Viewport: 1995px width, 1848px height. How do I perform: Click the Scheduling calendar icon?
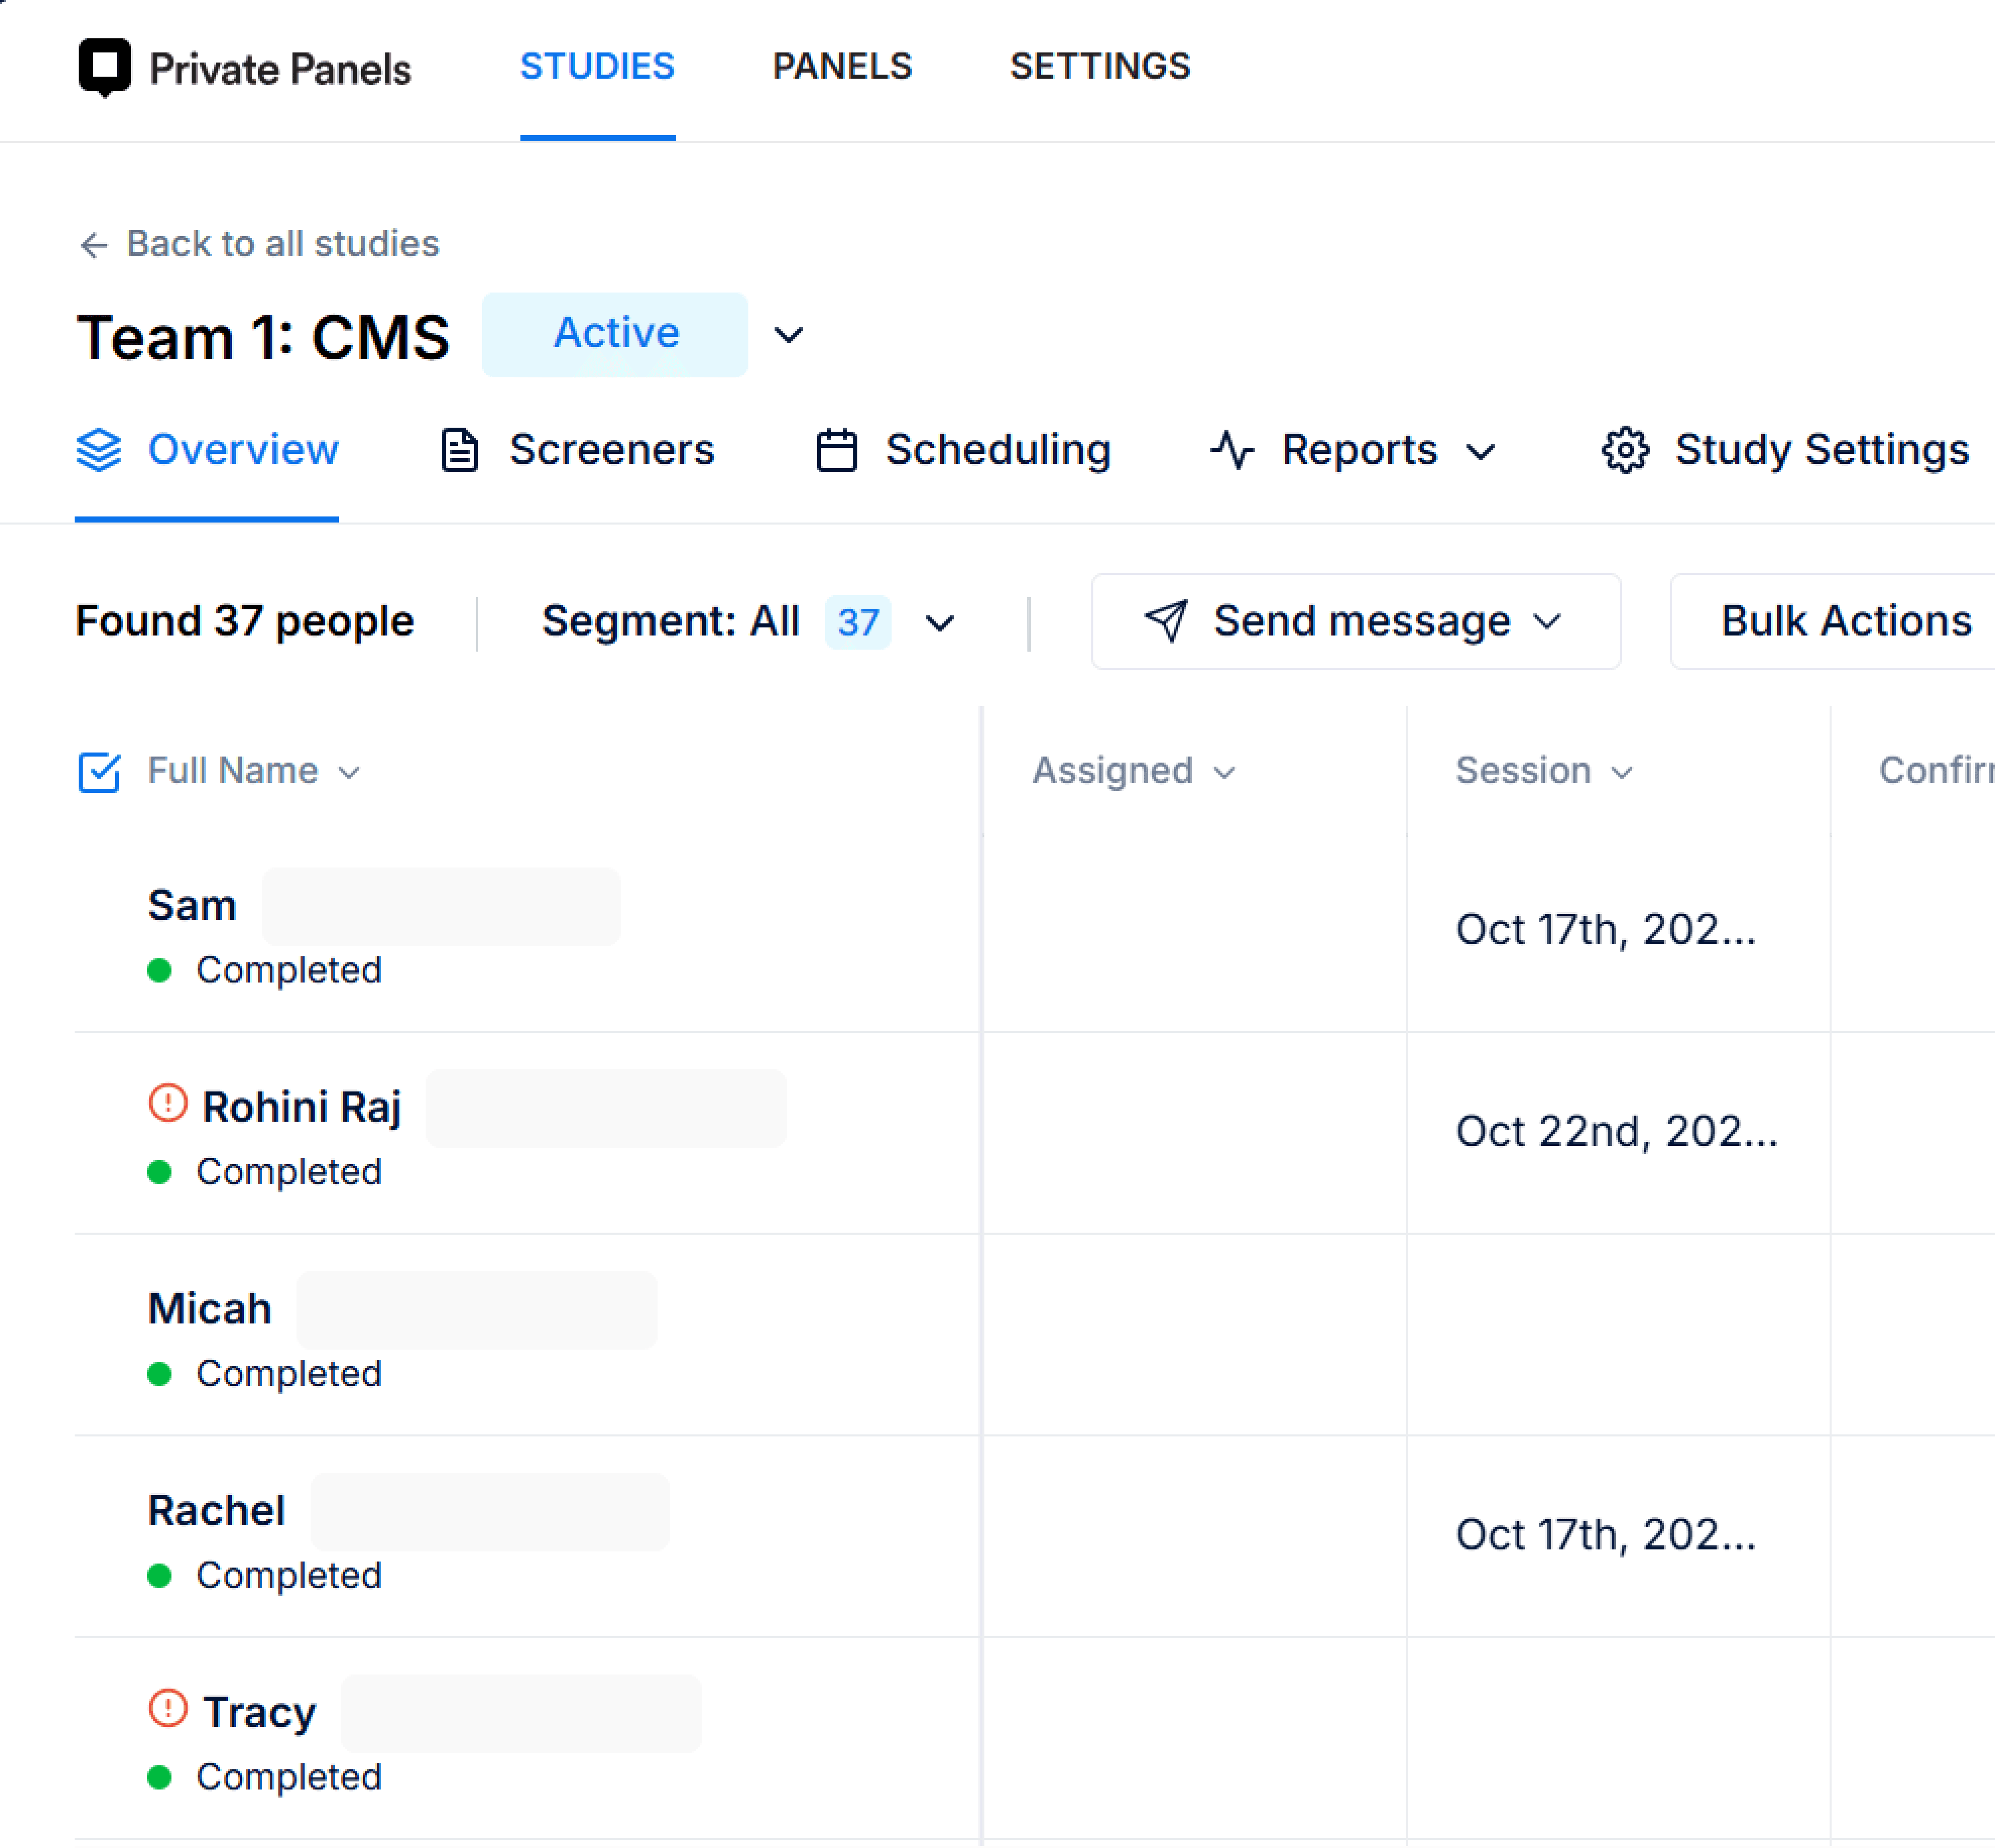pos(836,450)
